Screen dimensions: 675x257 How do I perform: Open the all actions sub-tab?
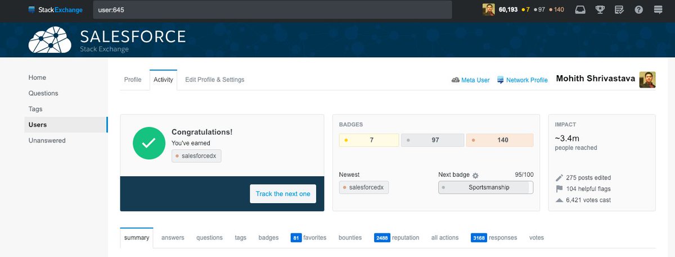tap(445, 238)
